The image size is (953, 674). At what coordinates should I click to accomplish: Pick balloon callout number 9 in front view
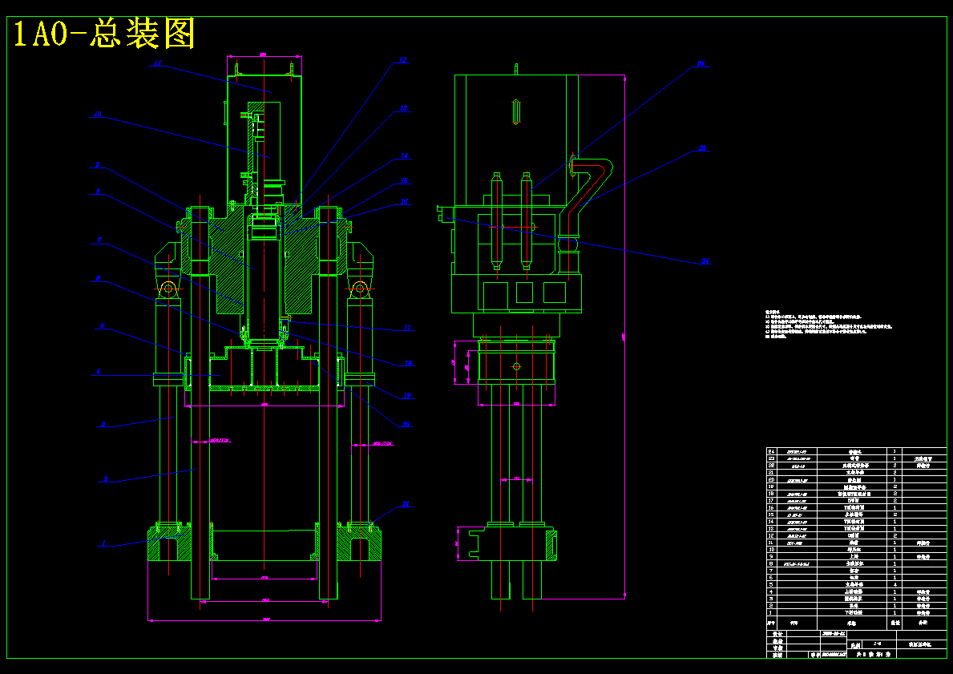pos(97,165)
